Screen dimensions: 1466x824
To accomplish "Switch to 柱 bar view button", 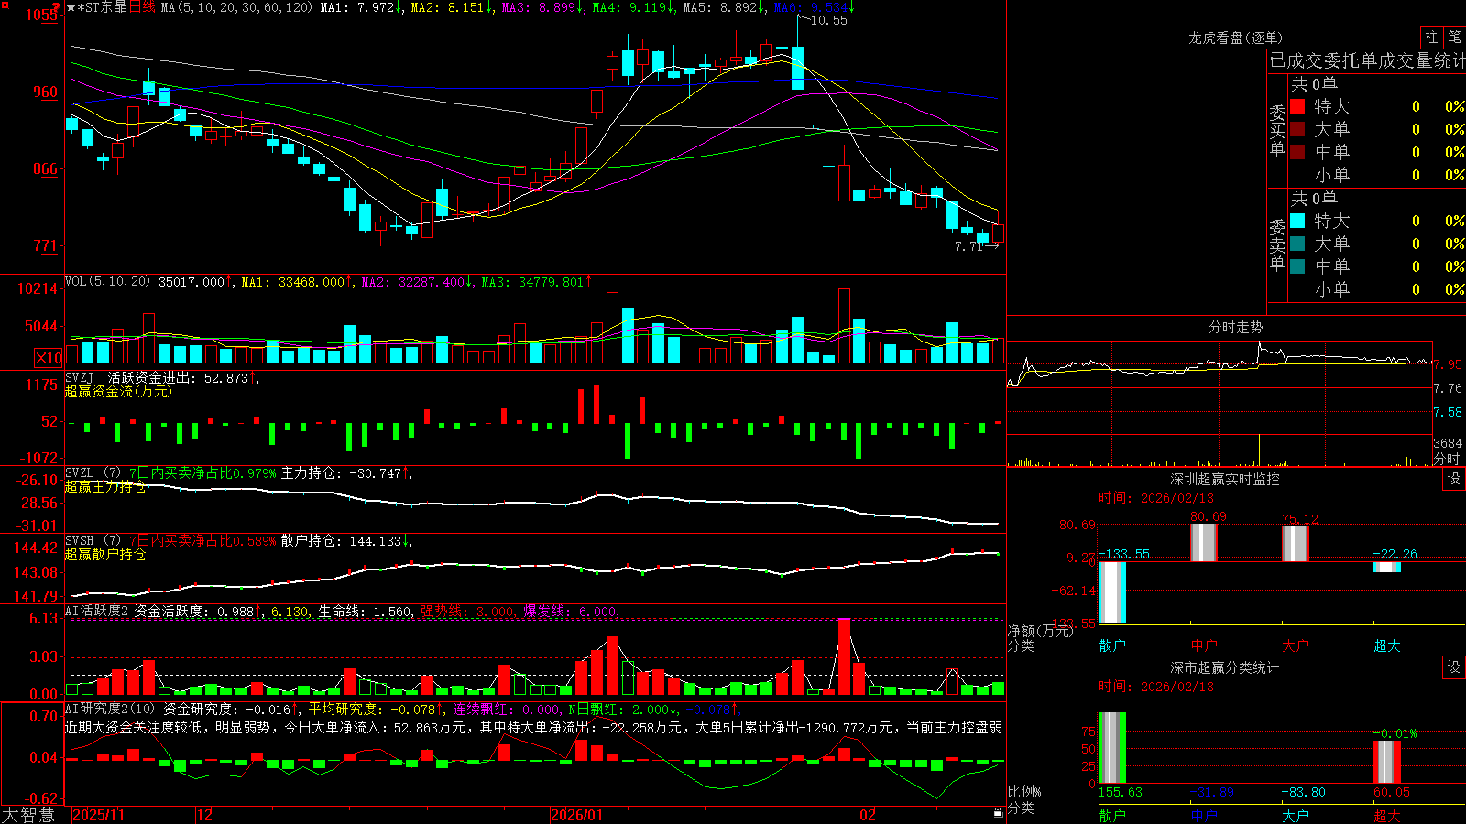I will [x=1431, y=37].
